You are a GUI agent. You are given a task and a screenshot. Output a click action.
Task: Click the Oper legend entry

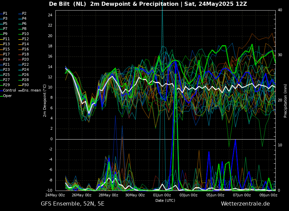point(7,96)
